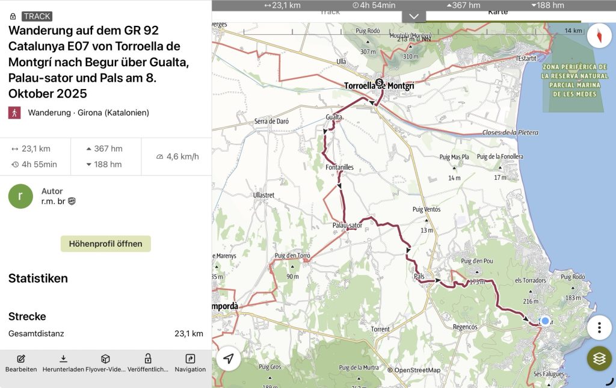Collapse the panel with the top chevron
The height and width of the screenshot is (388, 616).
[x=413, y=16]
